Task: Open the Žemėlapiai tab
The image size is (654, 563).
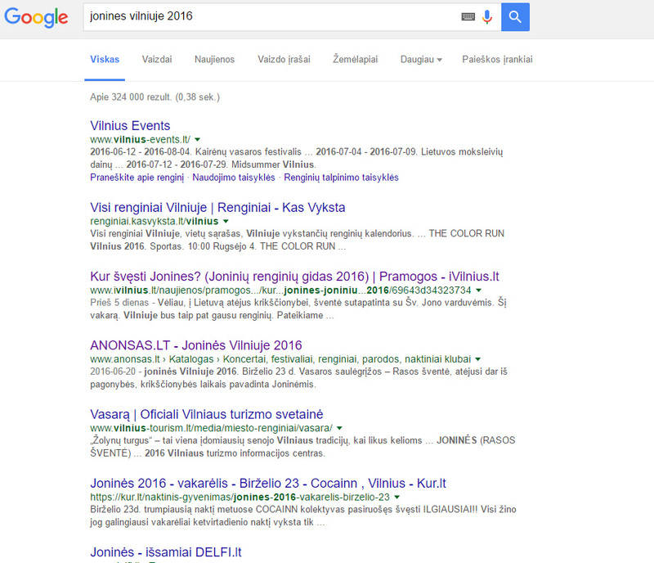Action: [x=356, y=59]
